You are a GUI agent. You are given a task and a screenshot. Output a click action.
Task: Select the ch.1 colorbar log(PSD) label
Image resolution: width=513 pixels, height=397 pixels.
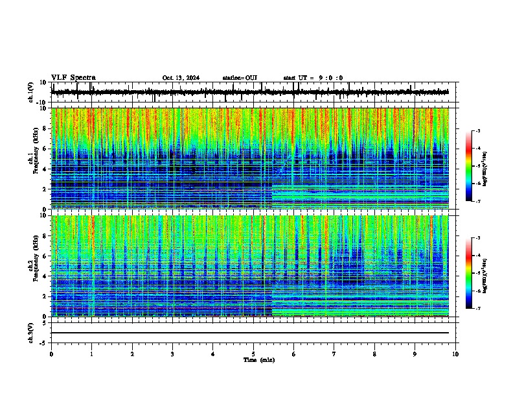(x=485, y=169)
